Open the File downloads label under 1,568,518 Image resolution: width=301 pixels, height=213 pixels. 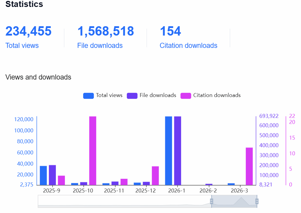(x=100, y=45)
